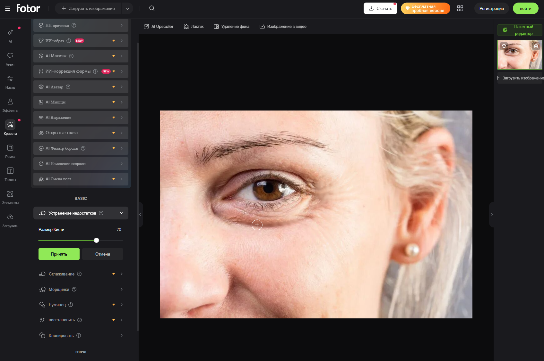Show help for Устранение недостатков
Viewport: 544px width, 361px height.
pos(101,213)
